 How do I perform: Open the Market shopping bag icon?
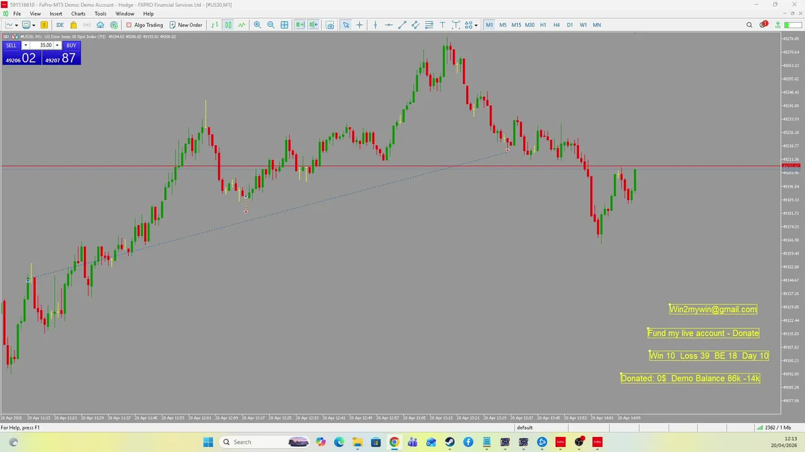pyautogui.click(x=74, y=25)
